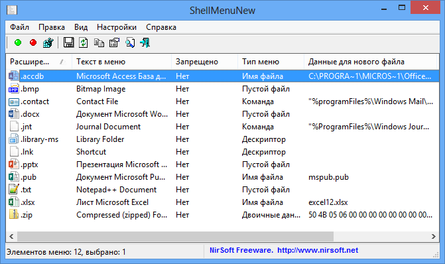This screenshot has width=445, height=264.
Task: Click the PowerPoint icon beside .pptx
Action: 14,164
